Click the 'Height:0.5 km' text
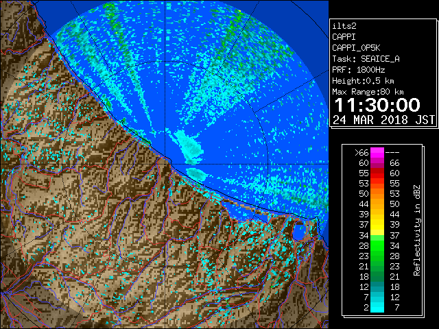The height and width of the screenshot is (329, 439). (363, 81)
